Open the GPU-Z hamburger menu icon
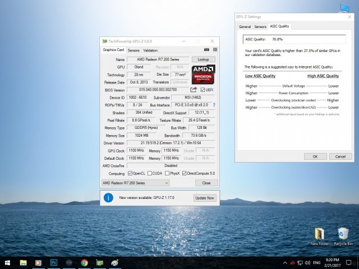The height and width of the screenshot is (269, 359). (x=214, y=50)
